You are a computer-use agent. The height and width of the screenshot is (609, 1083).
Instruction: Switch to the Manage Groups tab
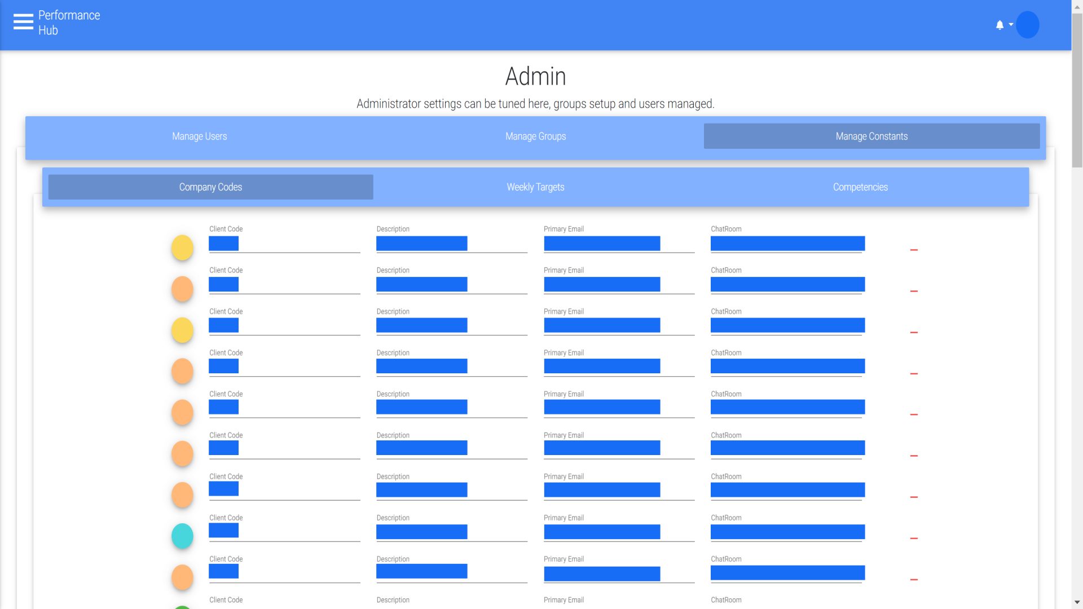point(536,136)
